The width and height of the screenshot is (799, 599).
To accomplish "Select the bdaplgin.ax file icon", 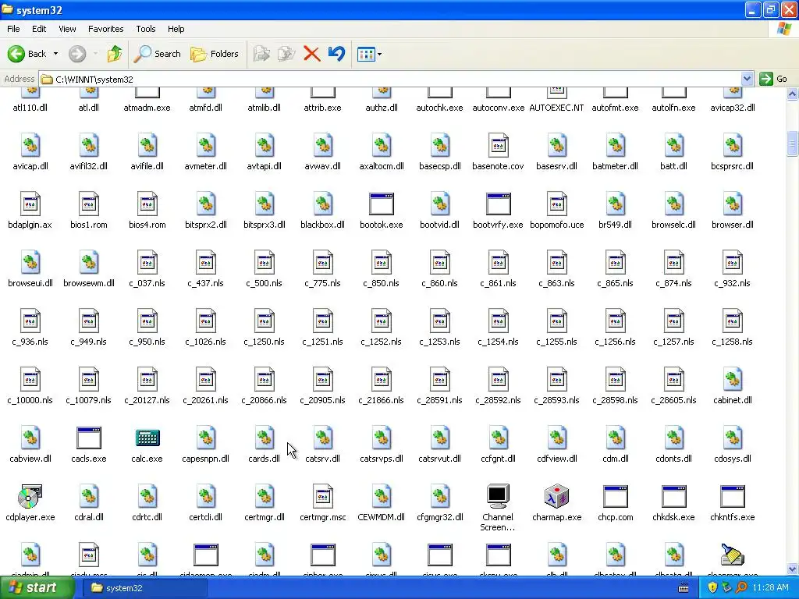I will [x=30, y=204].
